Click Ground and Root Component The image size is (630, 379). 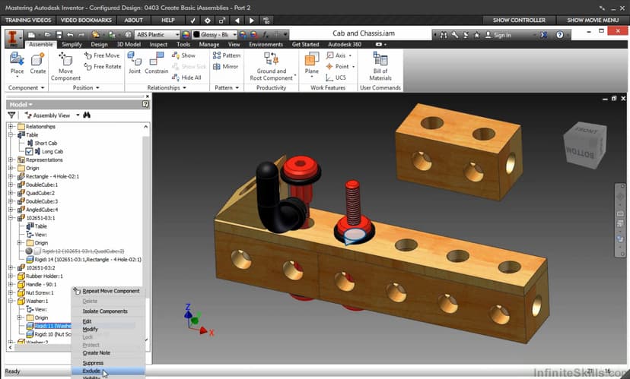(x=271, y=66)
